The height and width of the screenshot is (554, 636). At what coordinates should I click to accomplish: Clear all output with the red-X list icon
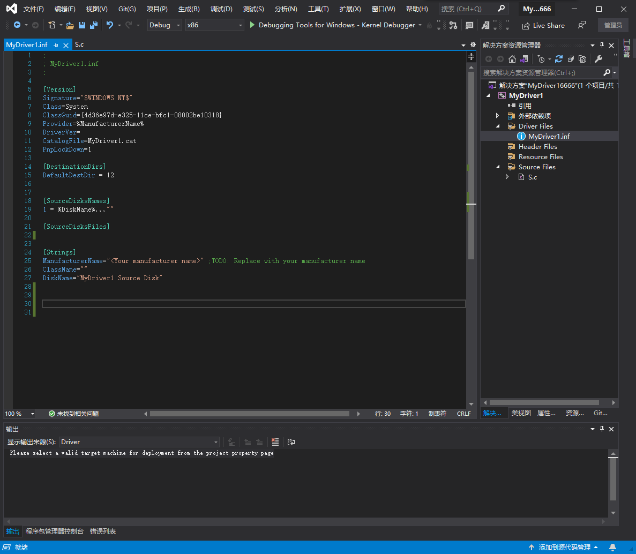(275, 442)
